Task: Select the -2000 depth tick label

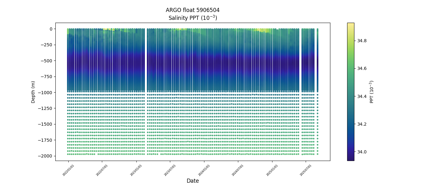Action: (46, 156)
